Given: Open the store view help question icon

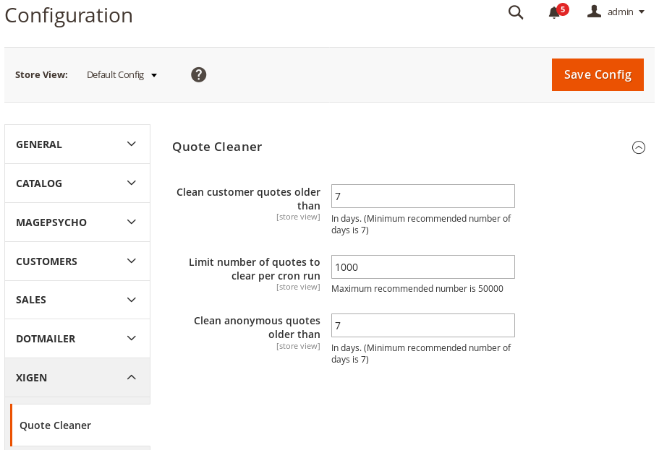Looking at the screenshot, I should coord(198,74).
